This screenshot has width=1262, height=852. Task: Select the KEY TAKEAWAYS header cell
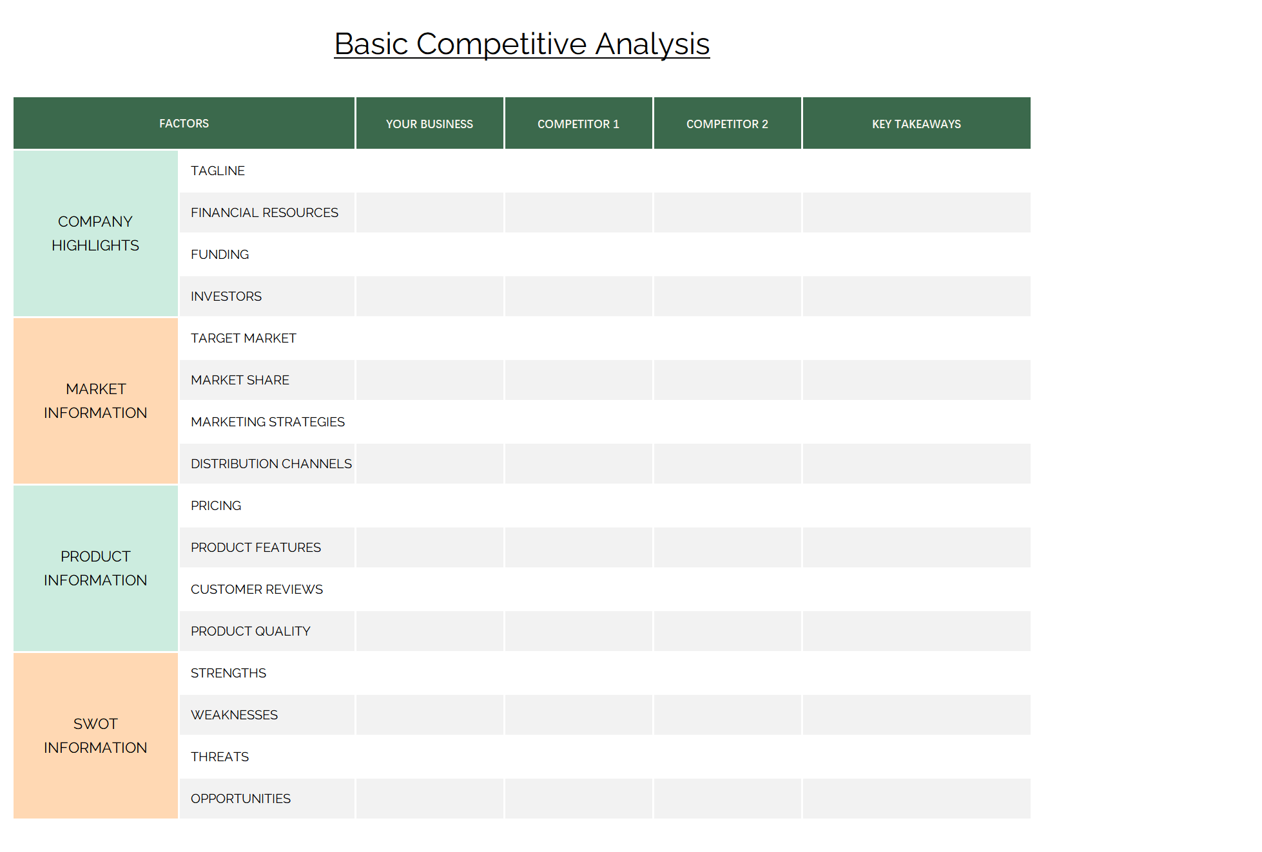(917, 123)
